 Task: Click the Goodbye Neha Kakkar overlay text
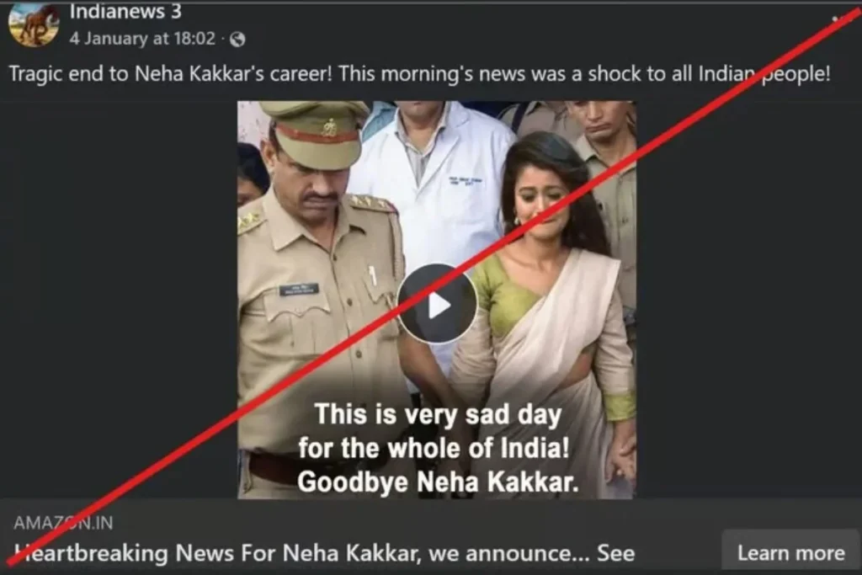[438, 482]
